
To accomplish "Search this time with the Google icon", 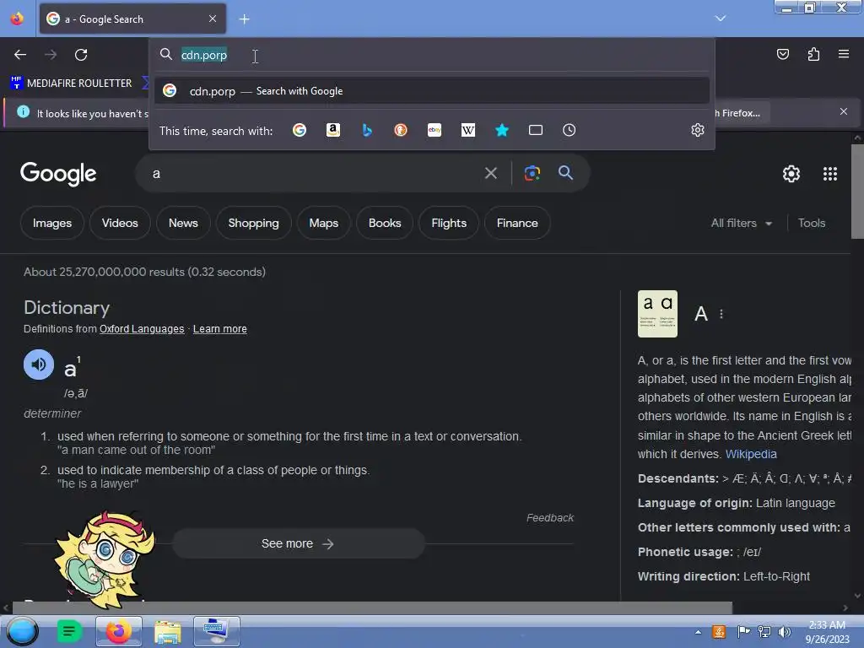I will click(300, 130).
